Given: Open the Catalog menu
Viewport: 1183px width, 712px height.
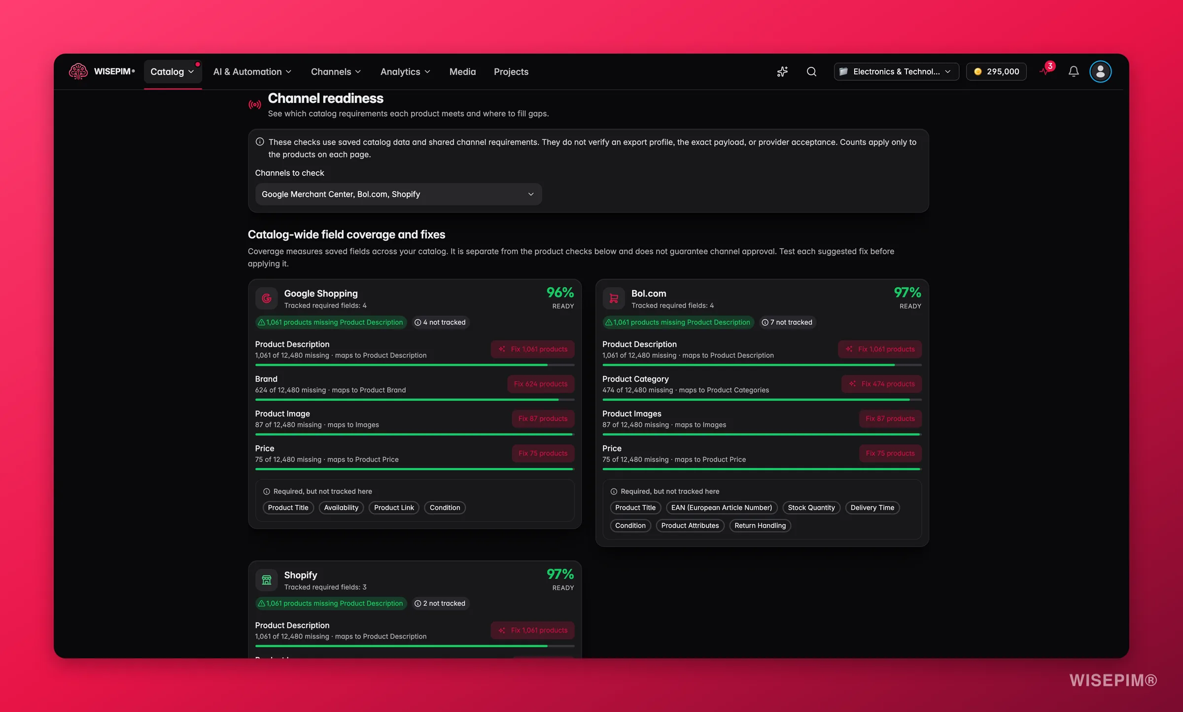Looking at the screenshot, I should click(173, 71).
